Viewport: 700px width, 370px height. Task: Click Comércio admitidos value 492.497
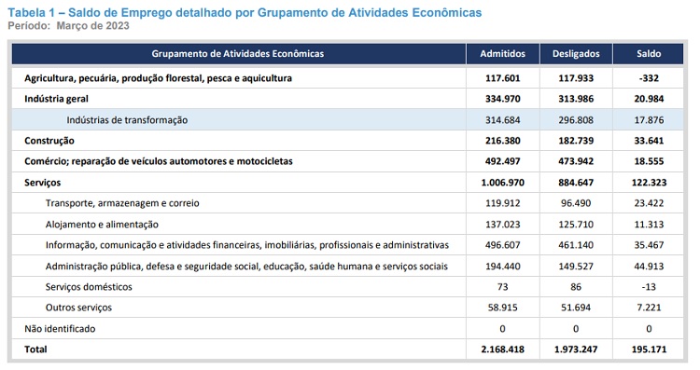503,161
